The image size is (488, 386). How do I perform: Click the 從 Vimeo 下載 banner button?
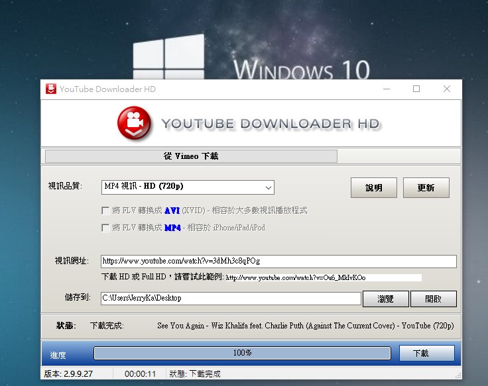pos(191,156)
